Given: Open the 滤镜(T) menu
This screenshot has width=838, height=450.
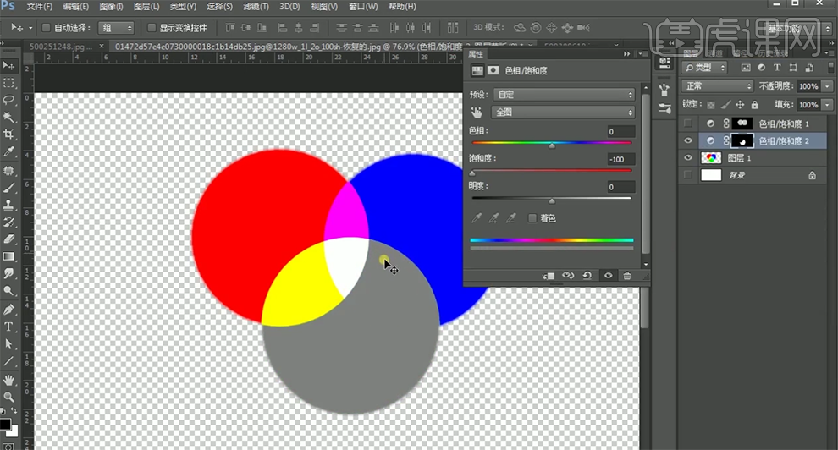Looking at the screenshot, I should click(255, 7).
